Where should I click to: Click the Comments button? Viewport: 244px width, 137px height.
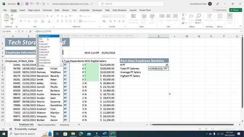[x=220, y=10]
